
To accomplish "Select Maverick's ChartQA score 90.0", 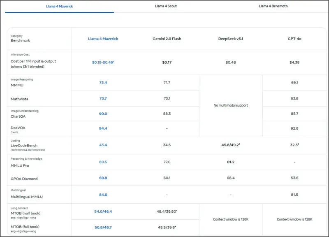I will coord(103,114).
